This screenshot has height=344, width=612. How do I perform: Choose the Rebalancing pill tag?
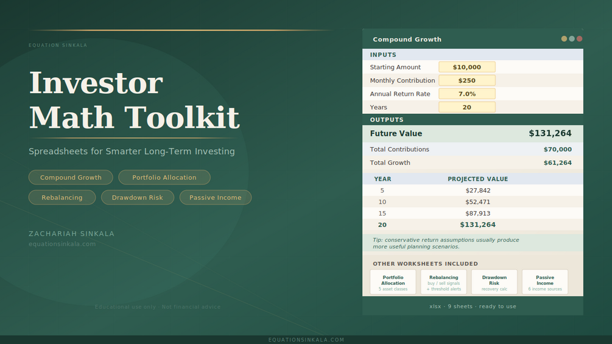click(x=62, y=197)
